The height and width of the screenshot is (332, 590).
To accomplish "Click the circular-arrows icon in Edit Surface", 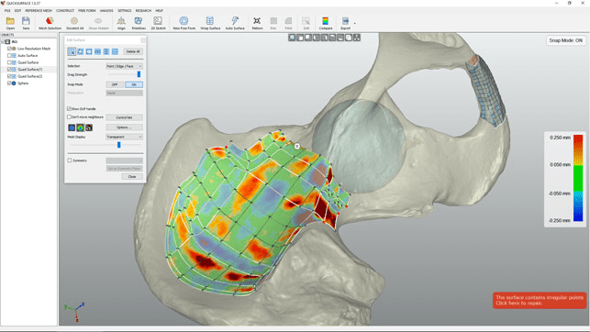I will coord(80,51).
